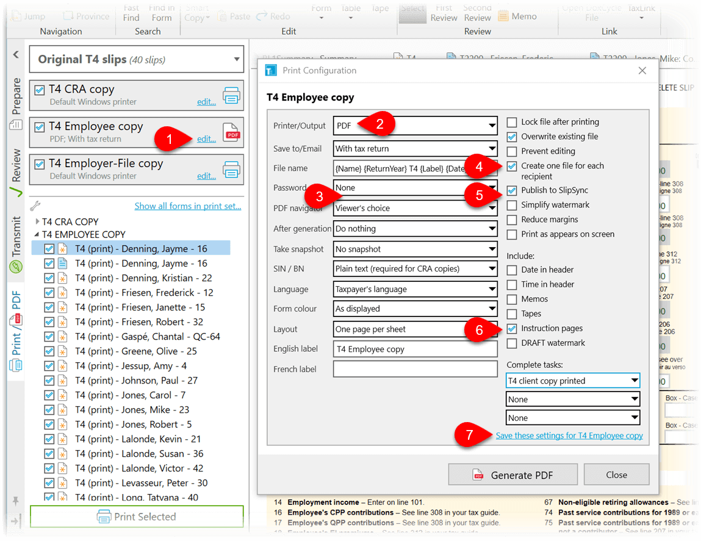
Task: Enable Reduce margins option
Action: (512, 220)
